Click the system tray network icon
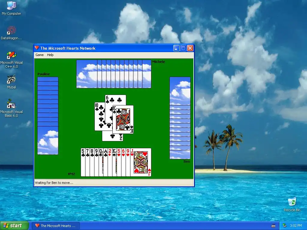Image resolution: width=307 pixels, height=230 pixels. [x=285, y=226]
